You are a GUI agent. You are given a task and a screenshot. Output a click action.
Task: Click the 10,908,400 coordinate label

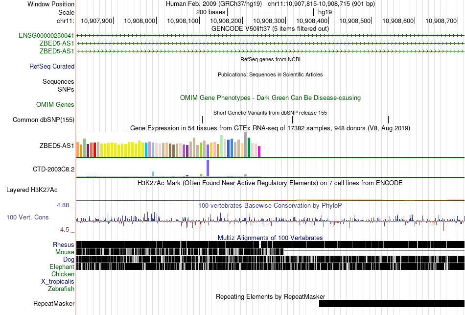[x=312, y=21]
